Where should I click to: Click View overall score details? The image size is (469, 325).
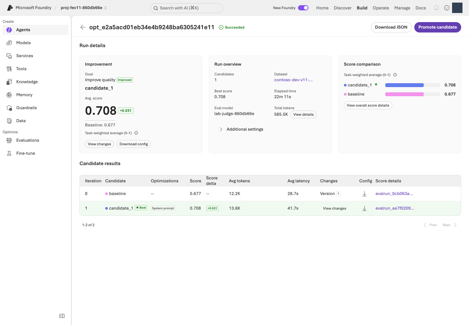(368, 105)
